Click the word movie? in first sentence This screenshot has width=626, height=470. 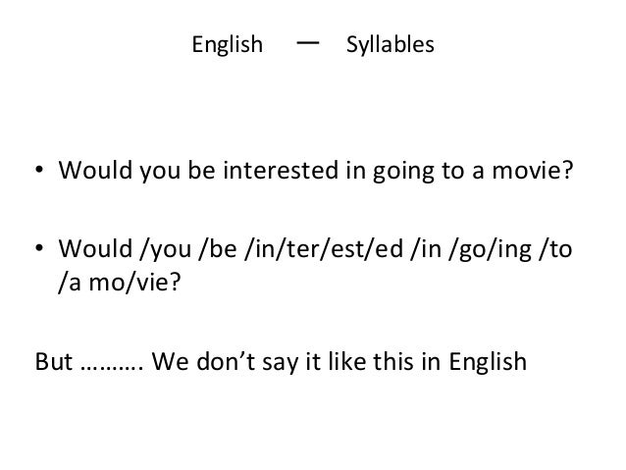[533, 170]
